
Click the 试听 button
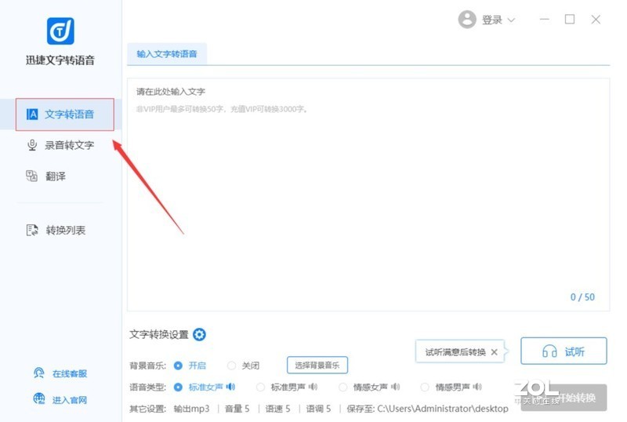coord(564,351)
